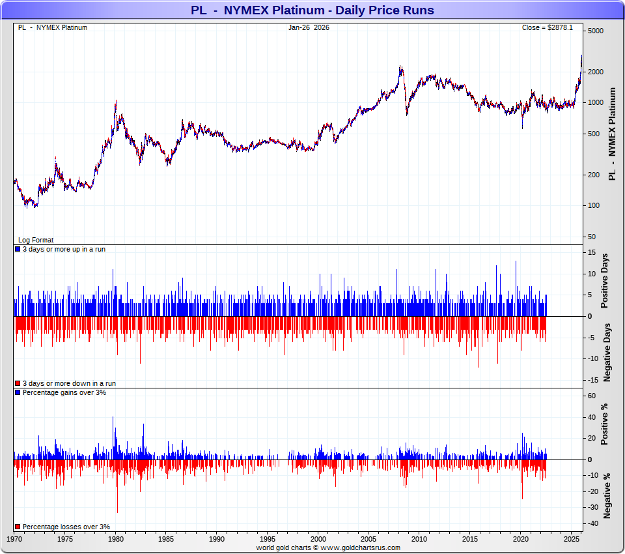Click the 'Percentage losses over 3%' text
625x554 pixels.
coord(66,527)
